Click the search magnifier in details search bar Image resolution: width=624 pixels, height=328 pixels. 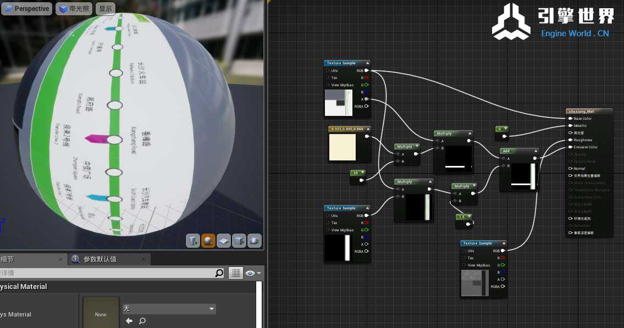219,273
